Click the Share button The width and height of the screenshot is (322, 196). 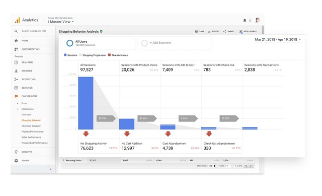coord(228,31)
